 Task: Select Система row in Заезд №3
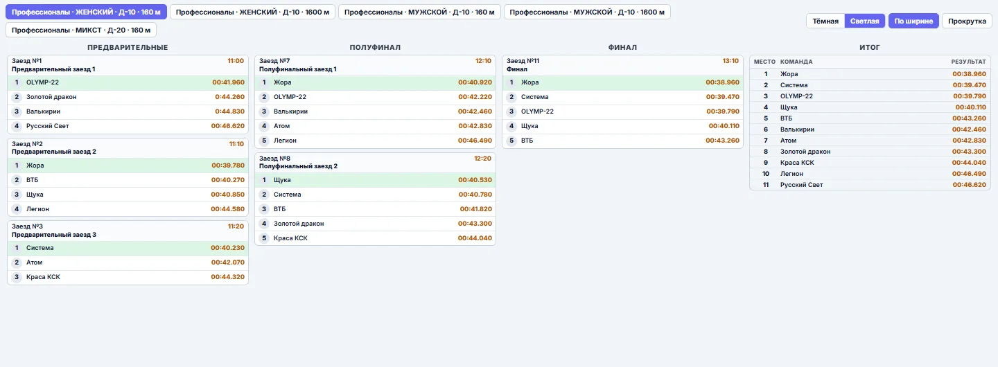pyautogui.click(x=128, y=248)
